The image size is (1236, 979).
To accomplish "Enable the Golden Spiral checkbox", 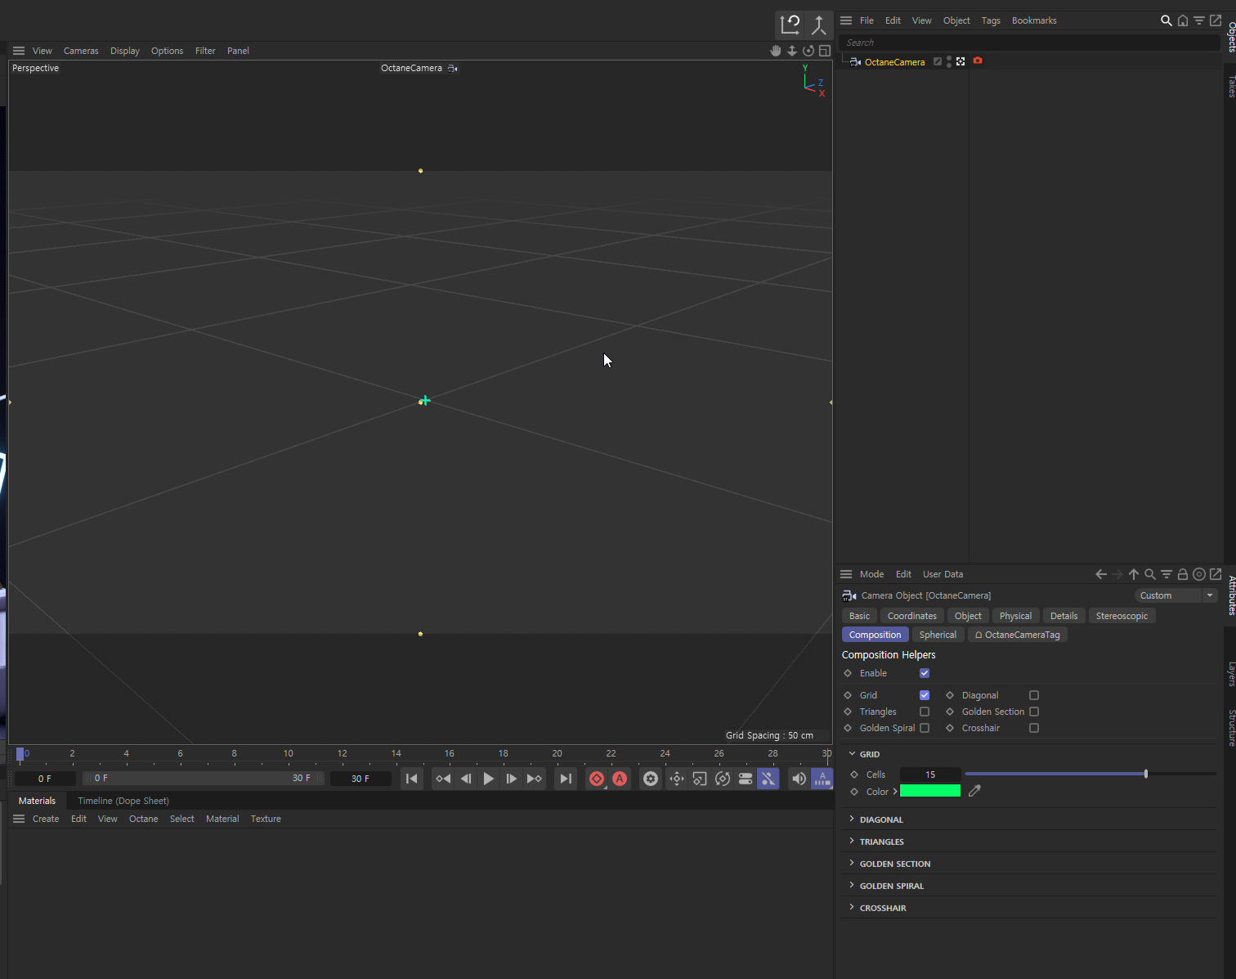I will pyautogui.click(x=925, y=728).
